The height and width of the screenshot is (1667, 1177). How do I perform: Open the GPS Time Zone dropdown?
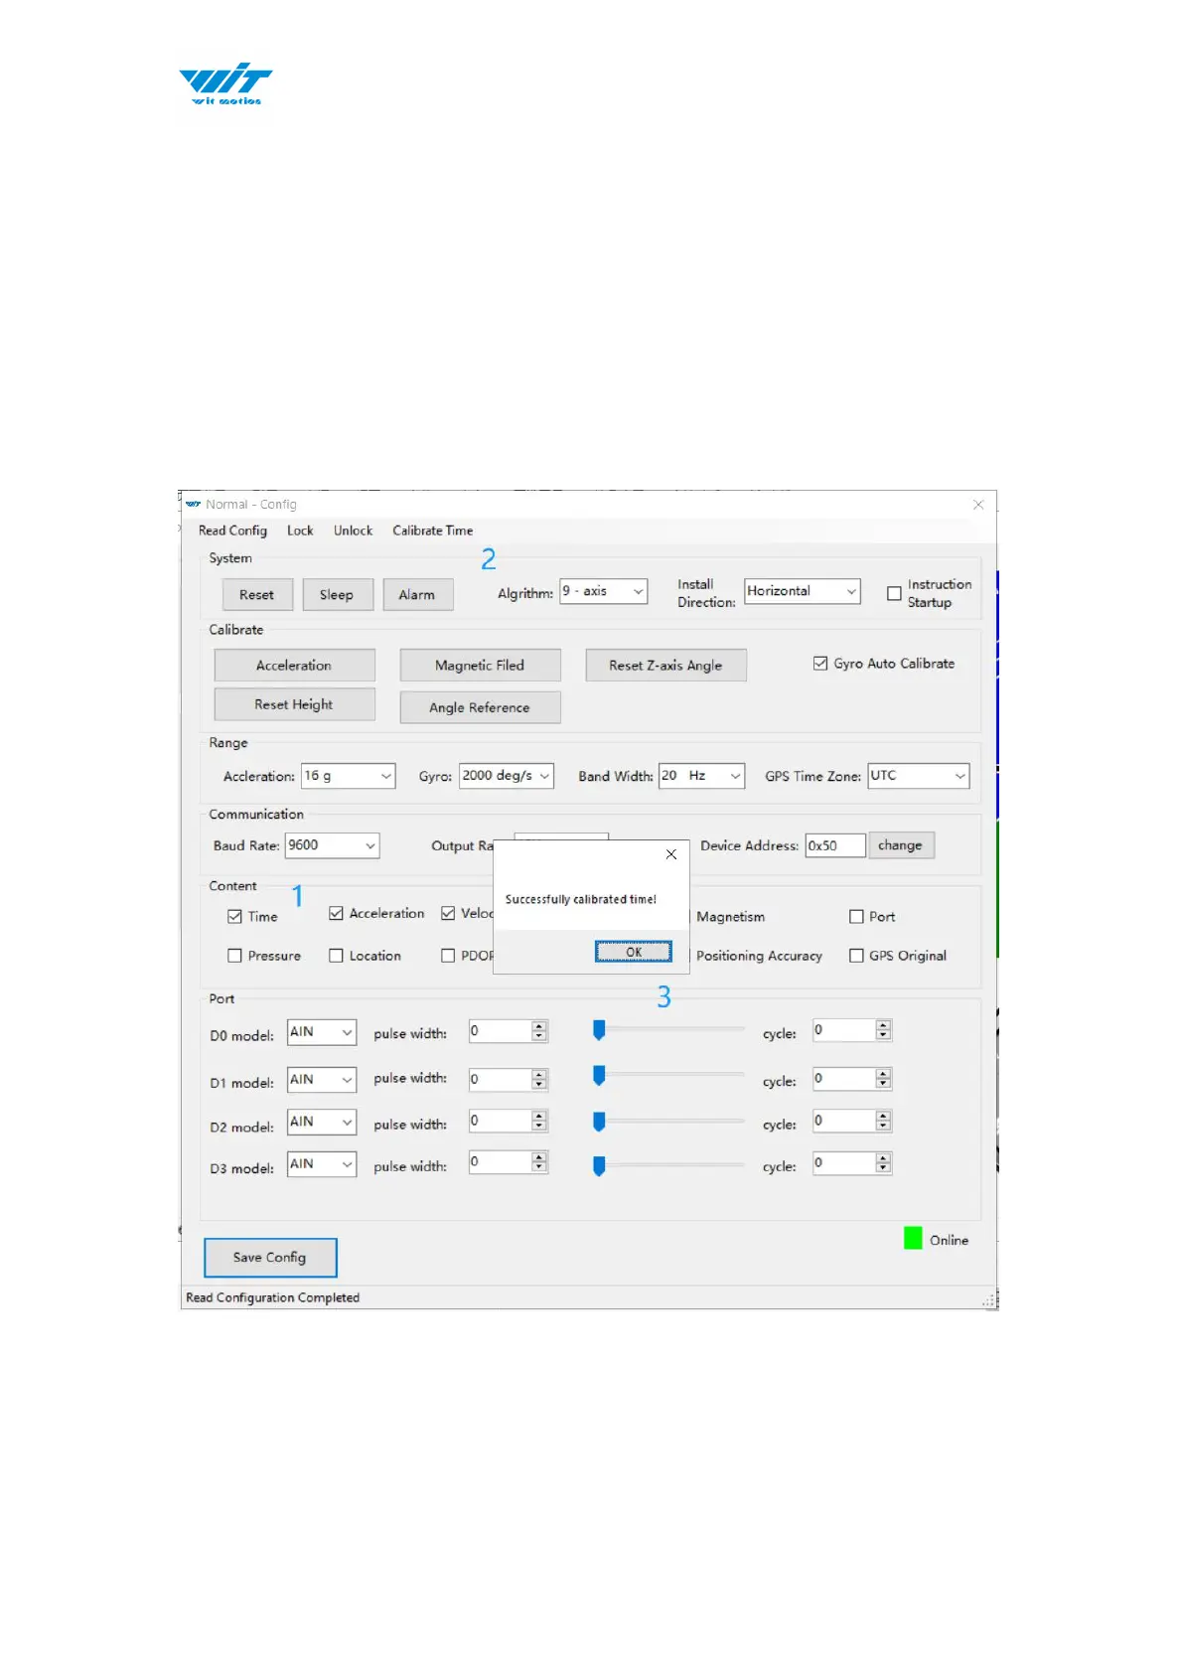tap(918, 776)
